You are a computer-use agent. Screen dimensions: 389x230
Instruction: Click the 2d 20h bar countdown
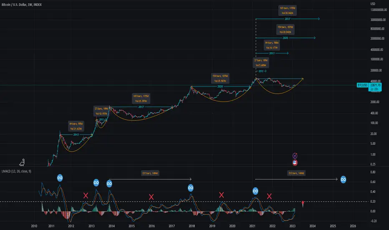point(374,89)
